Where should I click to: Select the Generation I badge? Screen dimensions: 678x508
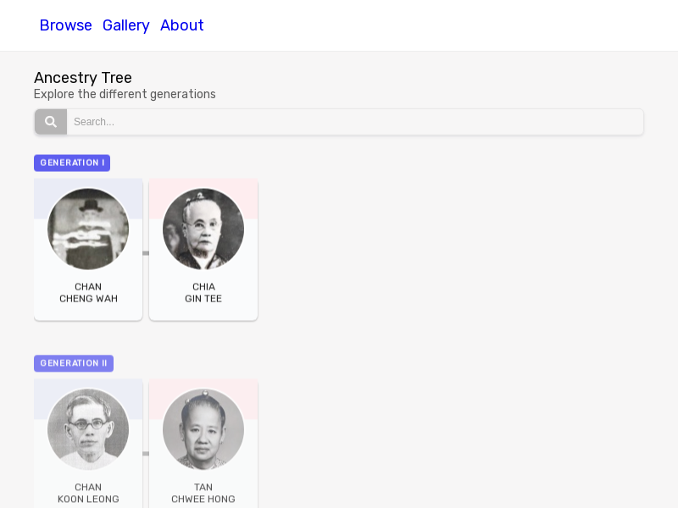[72, 163]
